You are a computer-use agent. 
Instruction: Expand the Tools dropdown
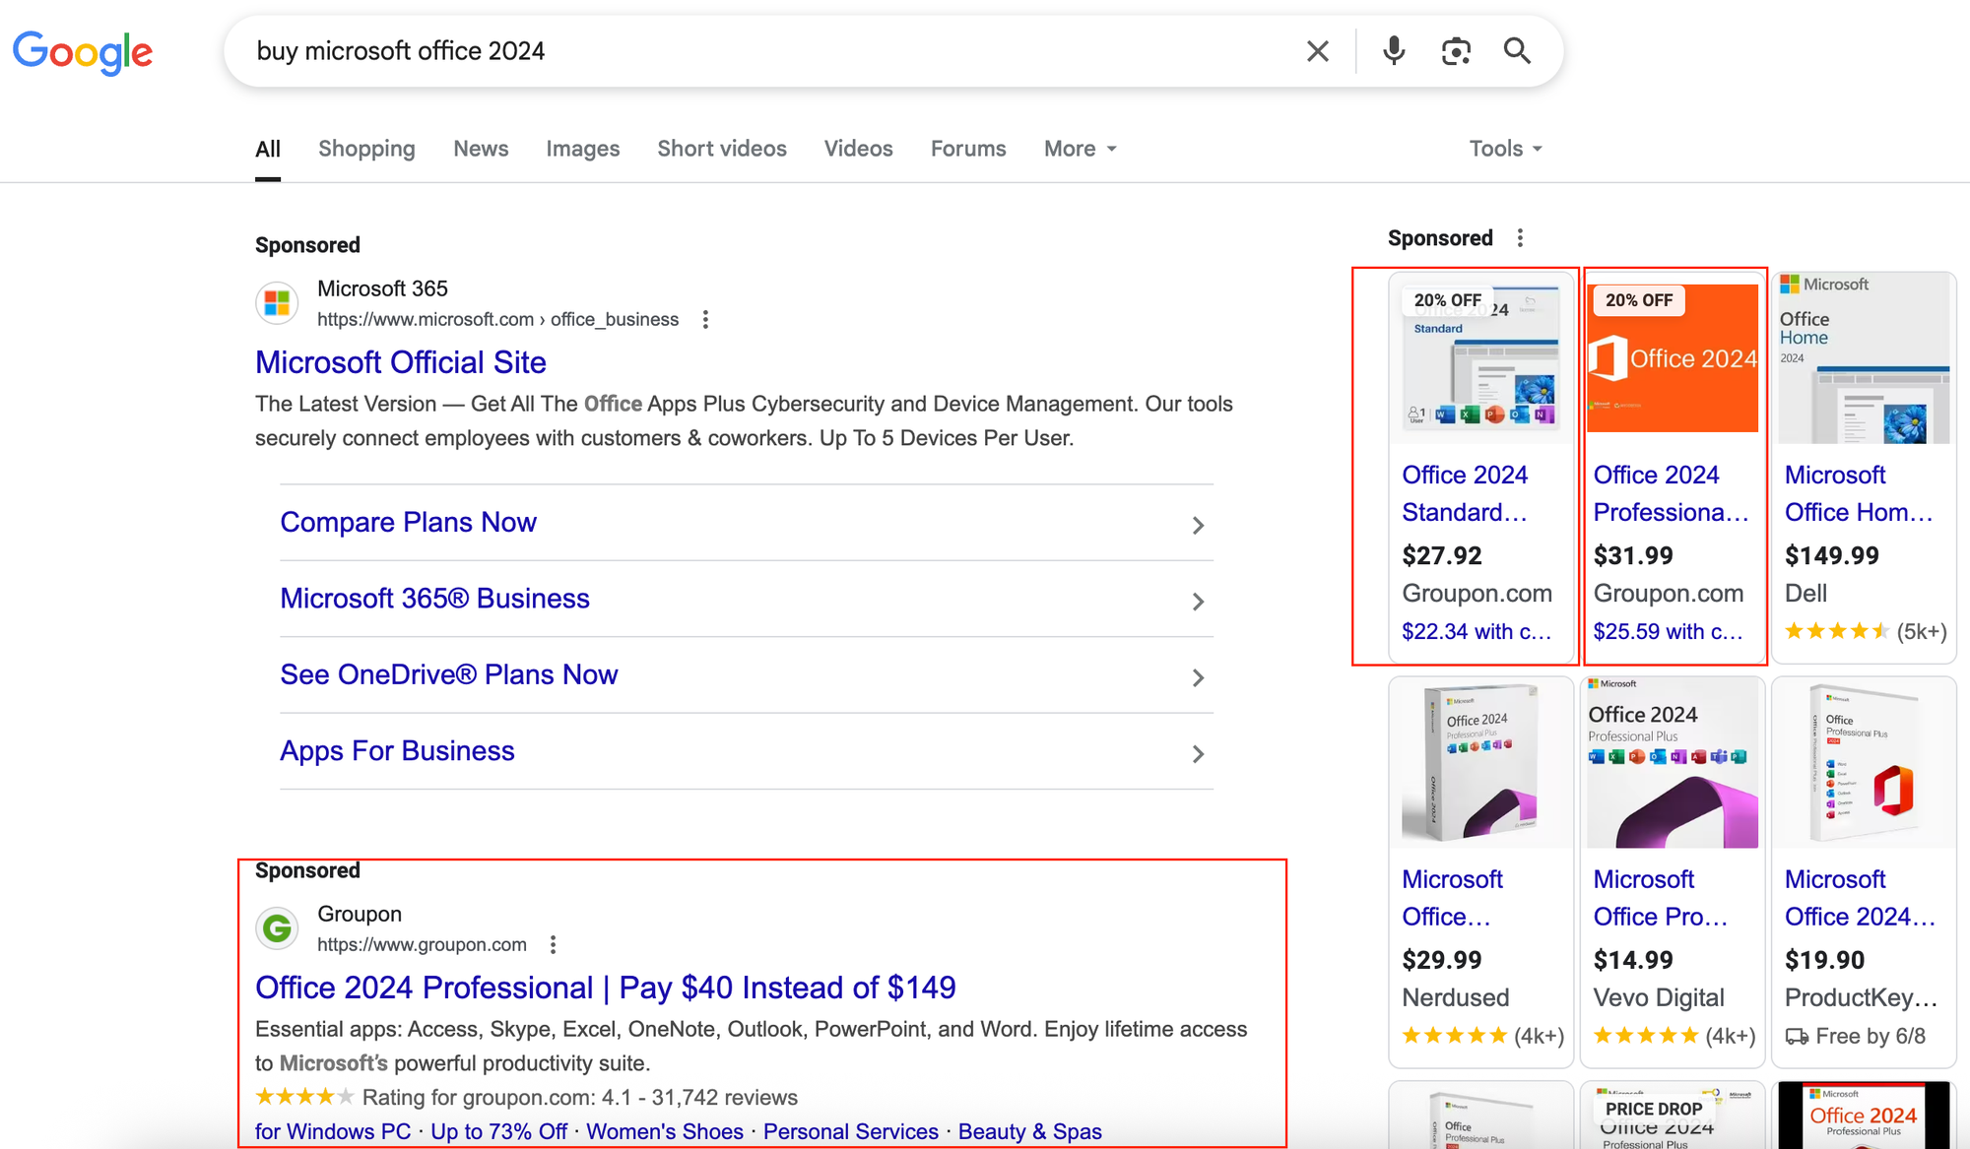coord(1506,149)
